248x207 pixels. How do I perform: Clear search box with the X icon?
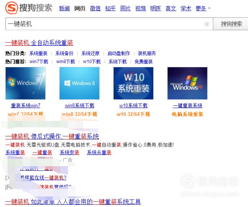[207, 24]
